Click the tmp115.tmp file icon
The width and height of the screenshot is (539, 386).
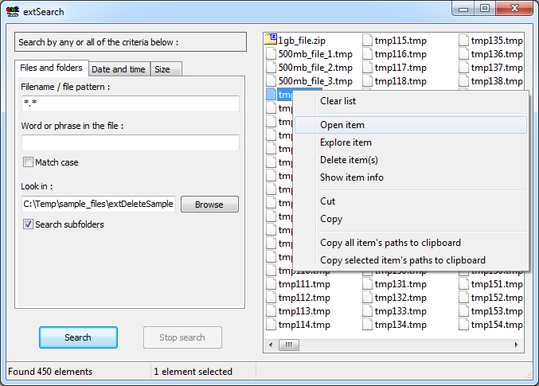tap(368, 40)
